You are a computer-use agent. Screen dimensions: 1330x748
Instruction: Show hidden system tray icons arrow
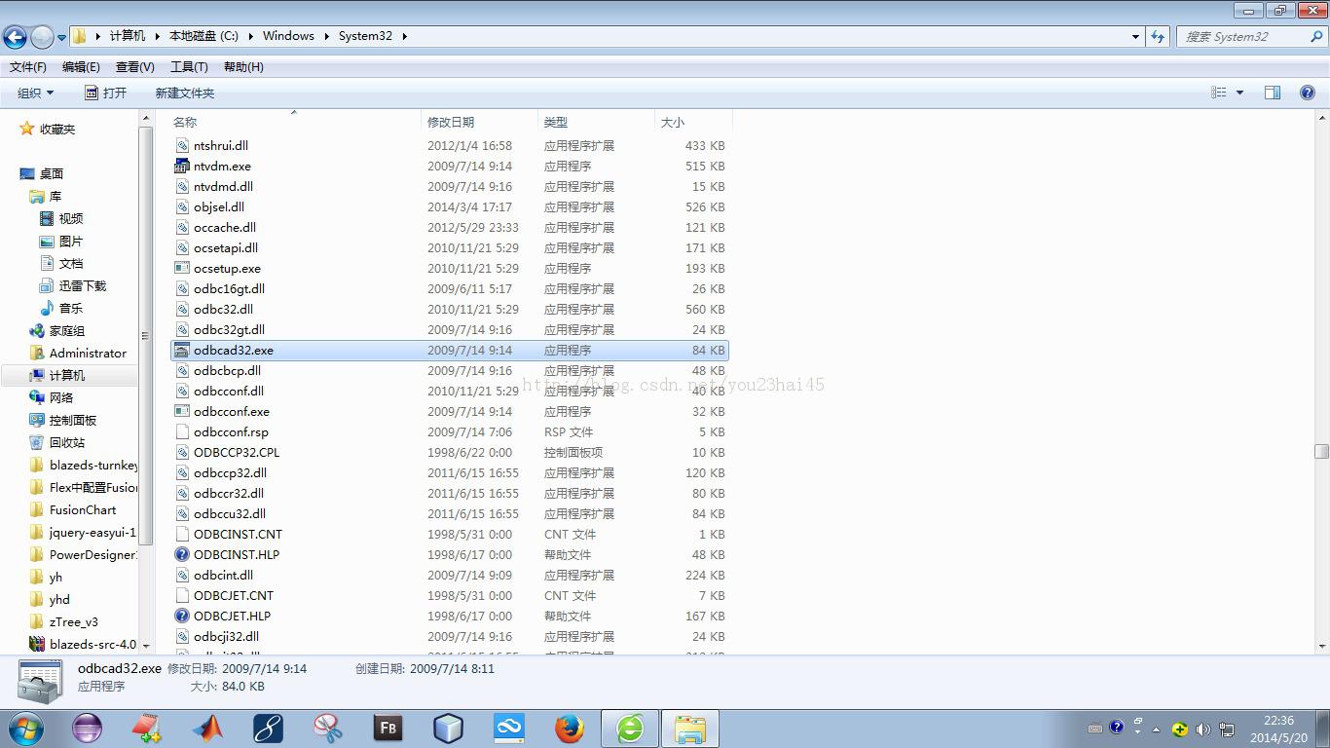point(1157,729)
